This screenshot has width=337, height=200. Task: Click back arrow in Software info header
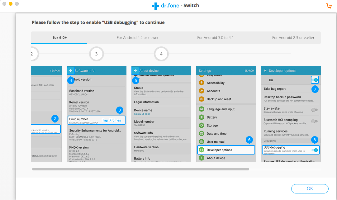[x=71, y=71]
